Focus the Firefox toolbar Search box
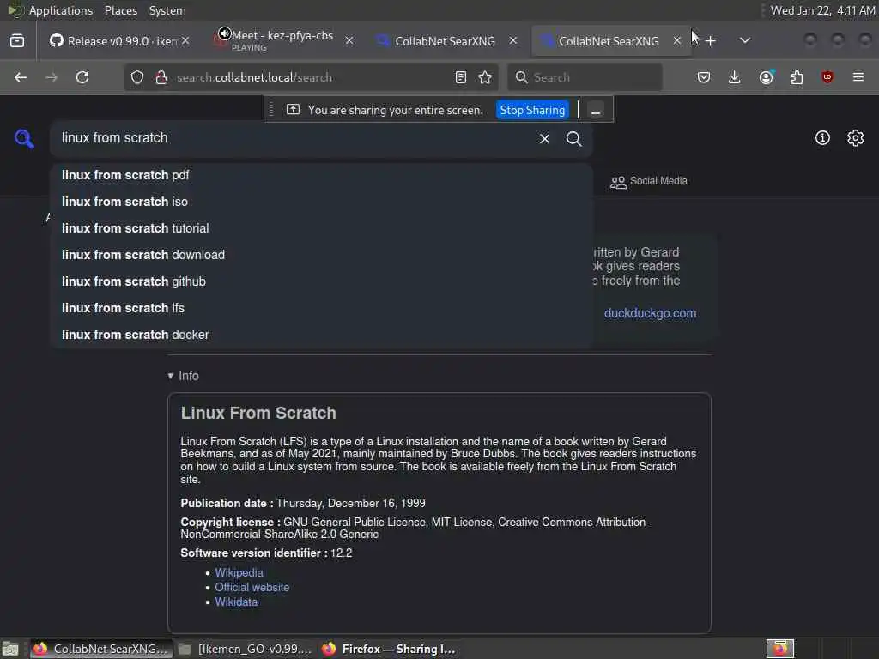The width and height of the screenshot is (879, 659). [585, 77]
